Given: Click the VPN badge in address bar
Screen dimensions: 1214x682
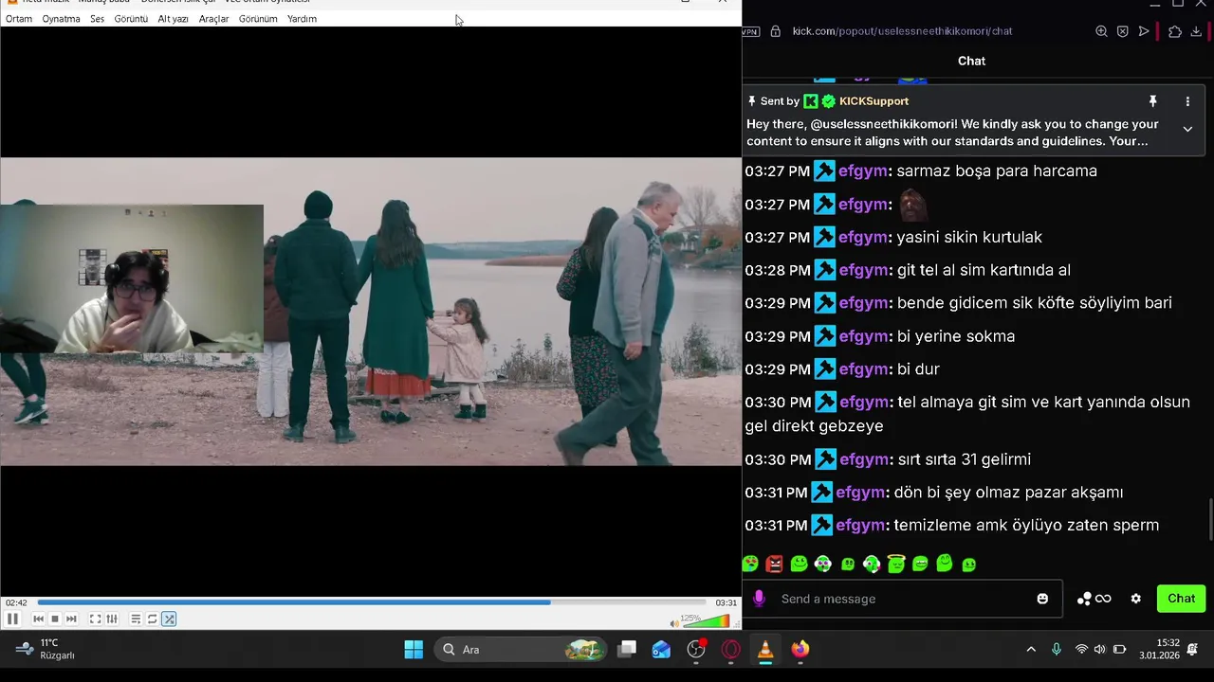Looking at the screenshot, I should pyautogui.click(x=750, y=31).
